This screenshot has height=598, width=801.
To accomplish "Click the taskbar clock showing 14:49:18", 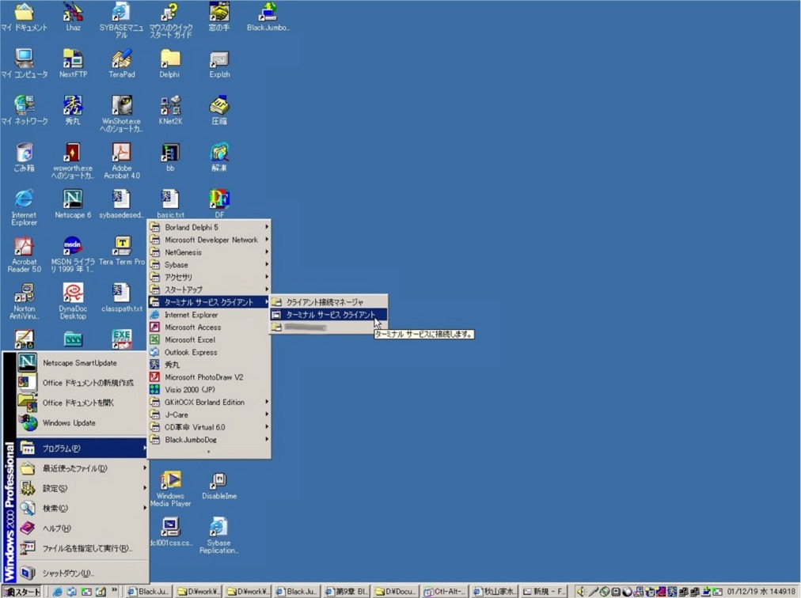I will tap(761, 592).
